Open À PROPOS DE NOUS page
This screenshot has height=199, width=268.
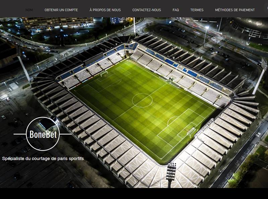[105, 10]
